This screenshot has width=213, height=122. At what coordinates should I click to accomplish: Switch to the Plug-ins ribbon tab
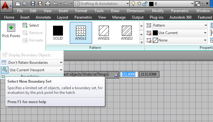click(x=157, y=17)
